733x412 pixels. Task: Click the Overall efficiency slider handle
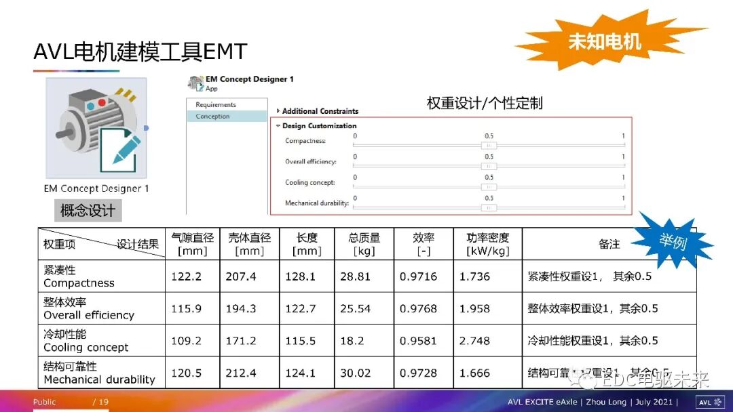pos(489,166)
